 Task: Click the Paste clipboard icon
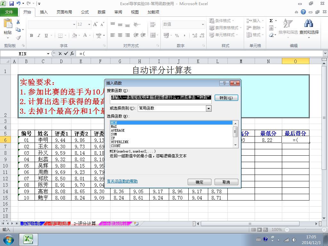[8, 23]
